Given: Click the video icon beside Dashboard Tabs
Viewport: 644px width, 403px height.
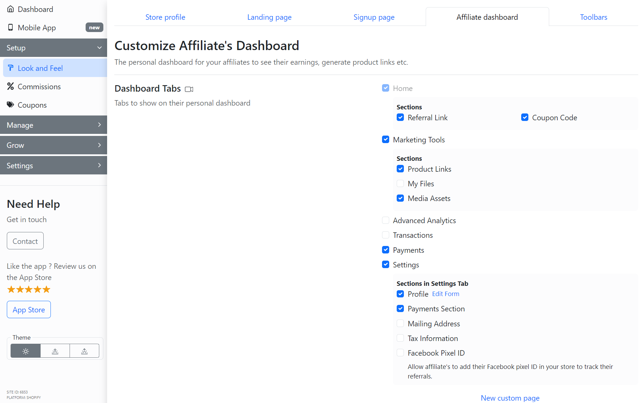Looking at the screenshot, I should coord(189,89).
